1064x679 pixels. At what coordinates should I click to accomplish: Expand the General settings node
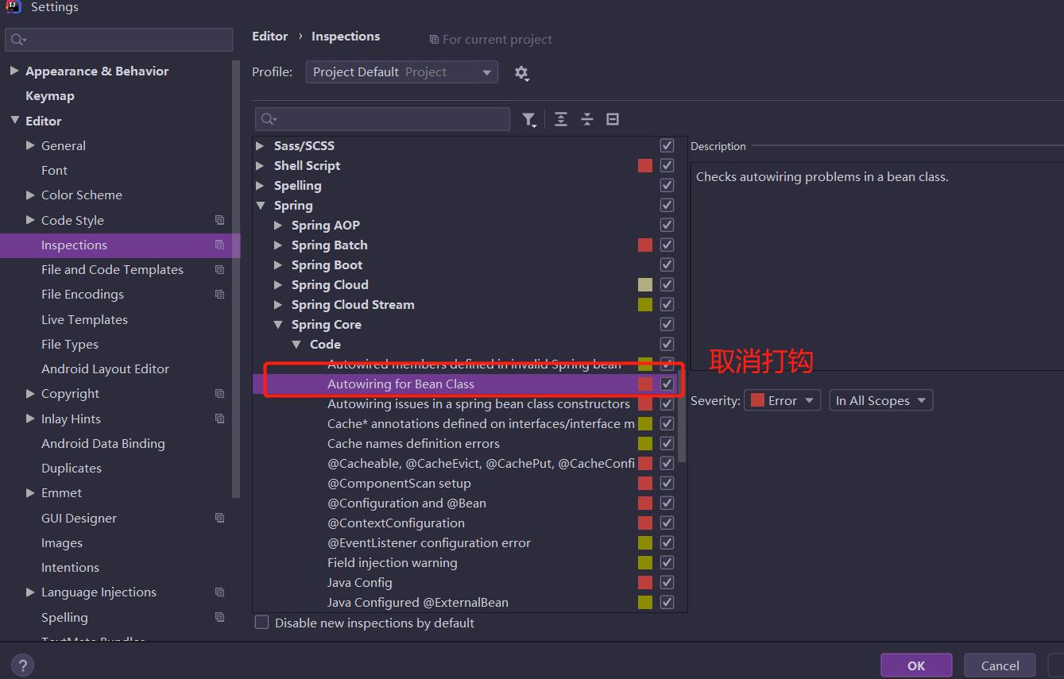30,145
